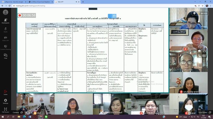Open LINE app from the taskbar

[x=47, y=117]
